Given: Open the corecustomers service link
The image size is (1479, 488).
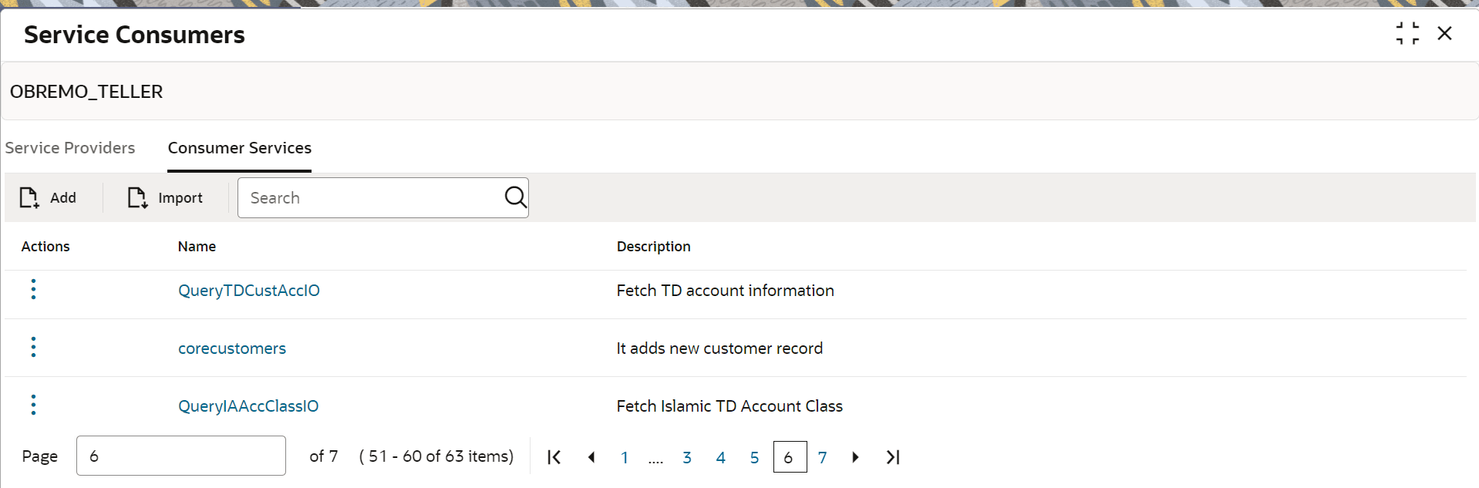Looking at the screenshot, I should tap(231, 348).
